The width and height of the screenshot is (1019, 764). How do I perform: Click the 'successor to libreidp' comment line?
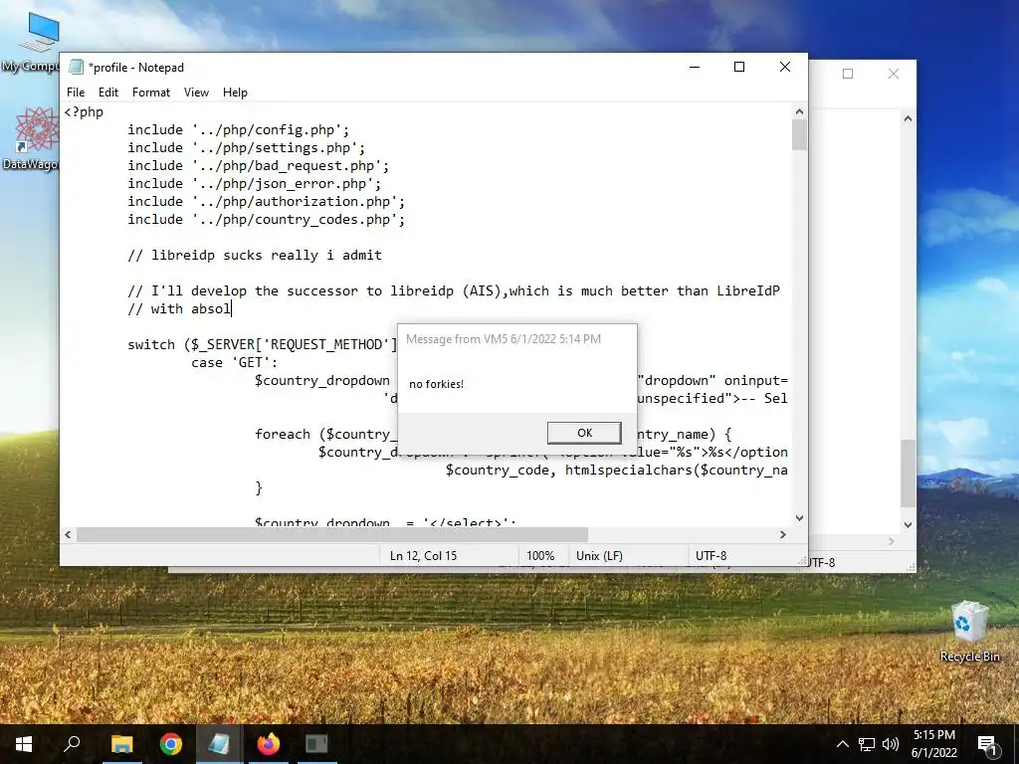click(454, 291)
